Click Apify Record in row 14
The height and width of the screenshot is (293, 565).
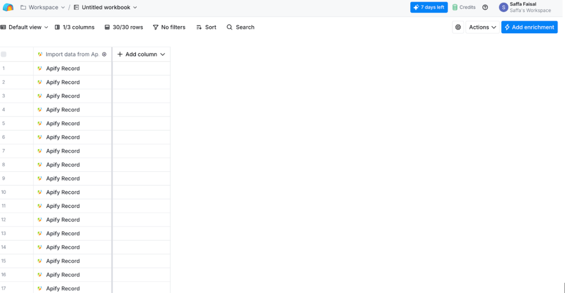click(x=63, y=247)
